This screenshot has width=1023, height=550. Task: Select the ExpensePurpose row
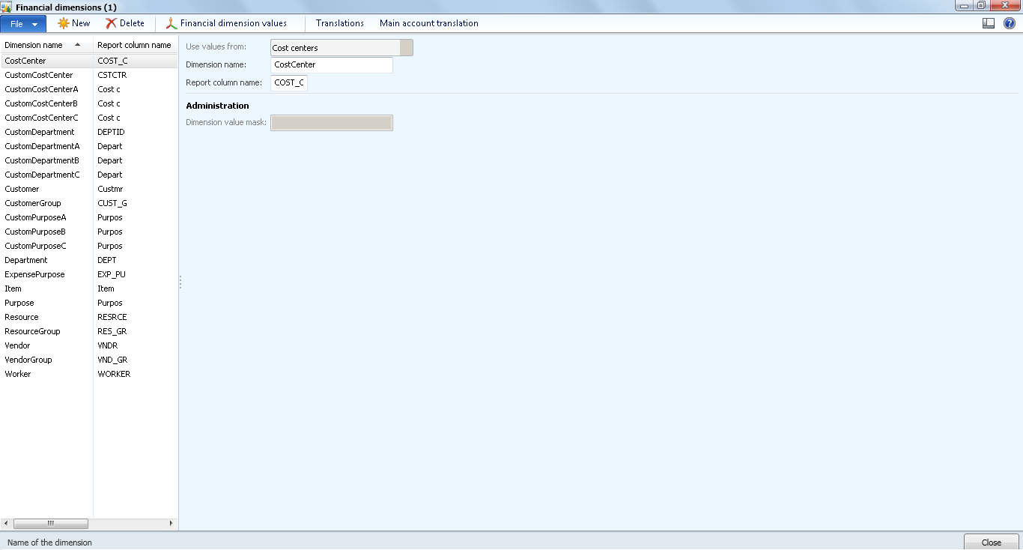89,274
